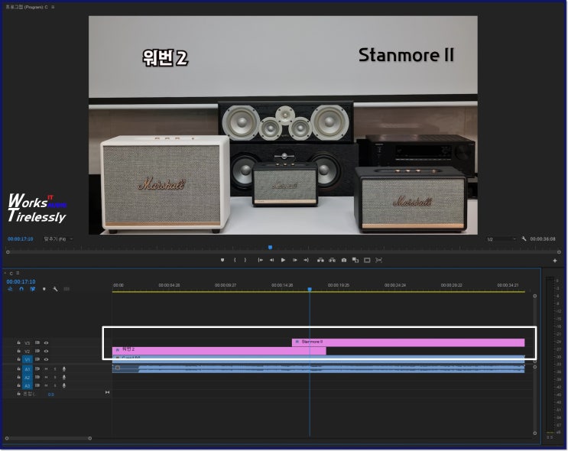The height and width of the screenshot is (451, 568).
Task: Open Program monitor panel menu
Action: click(x=53, y=7)
